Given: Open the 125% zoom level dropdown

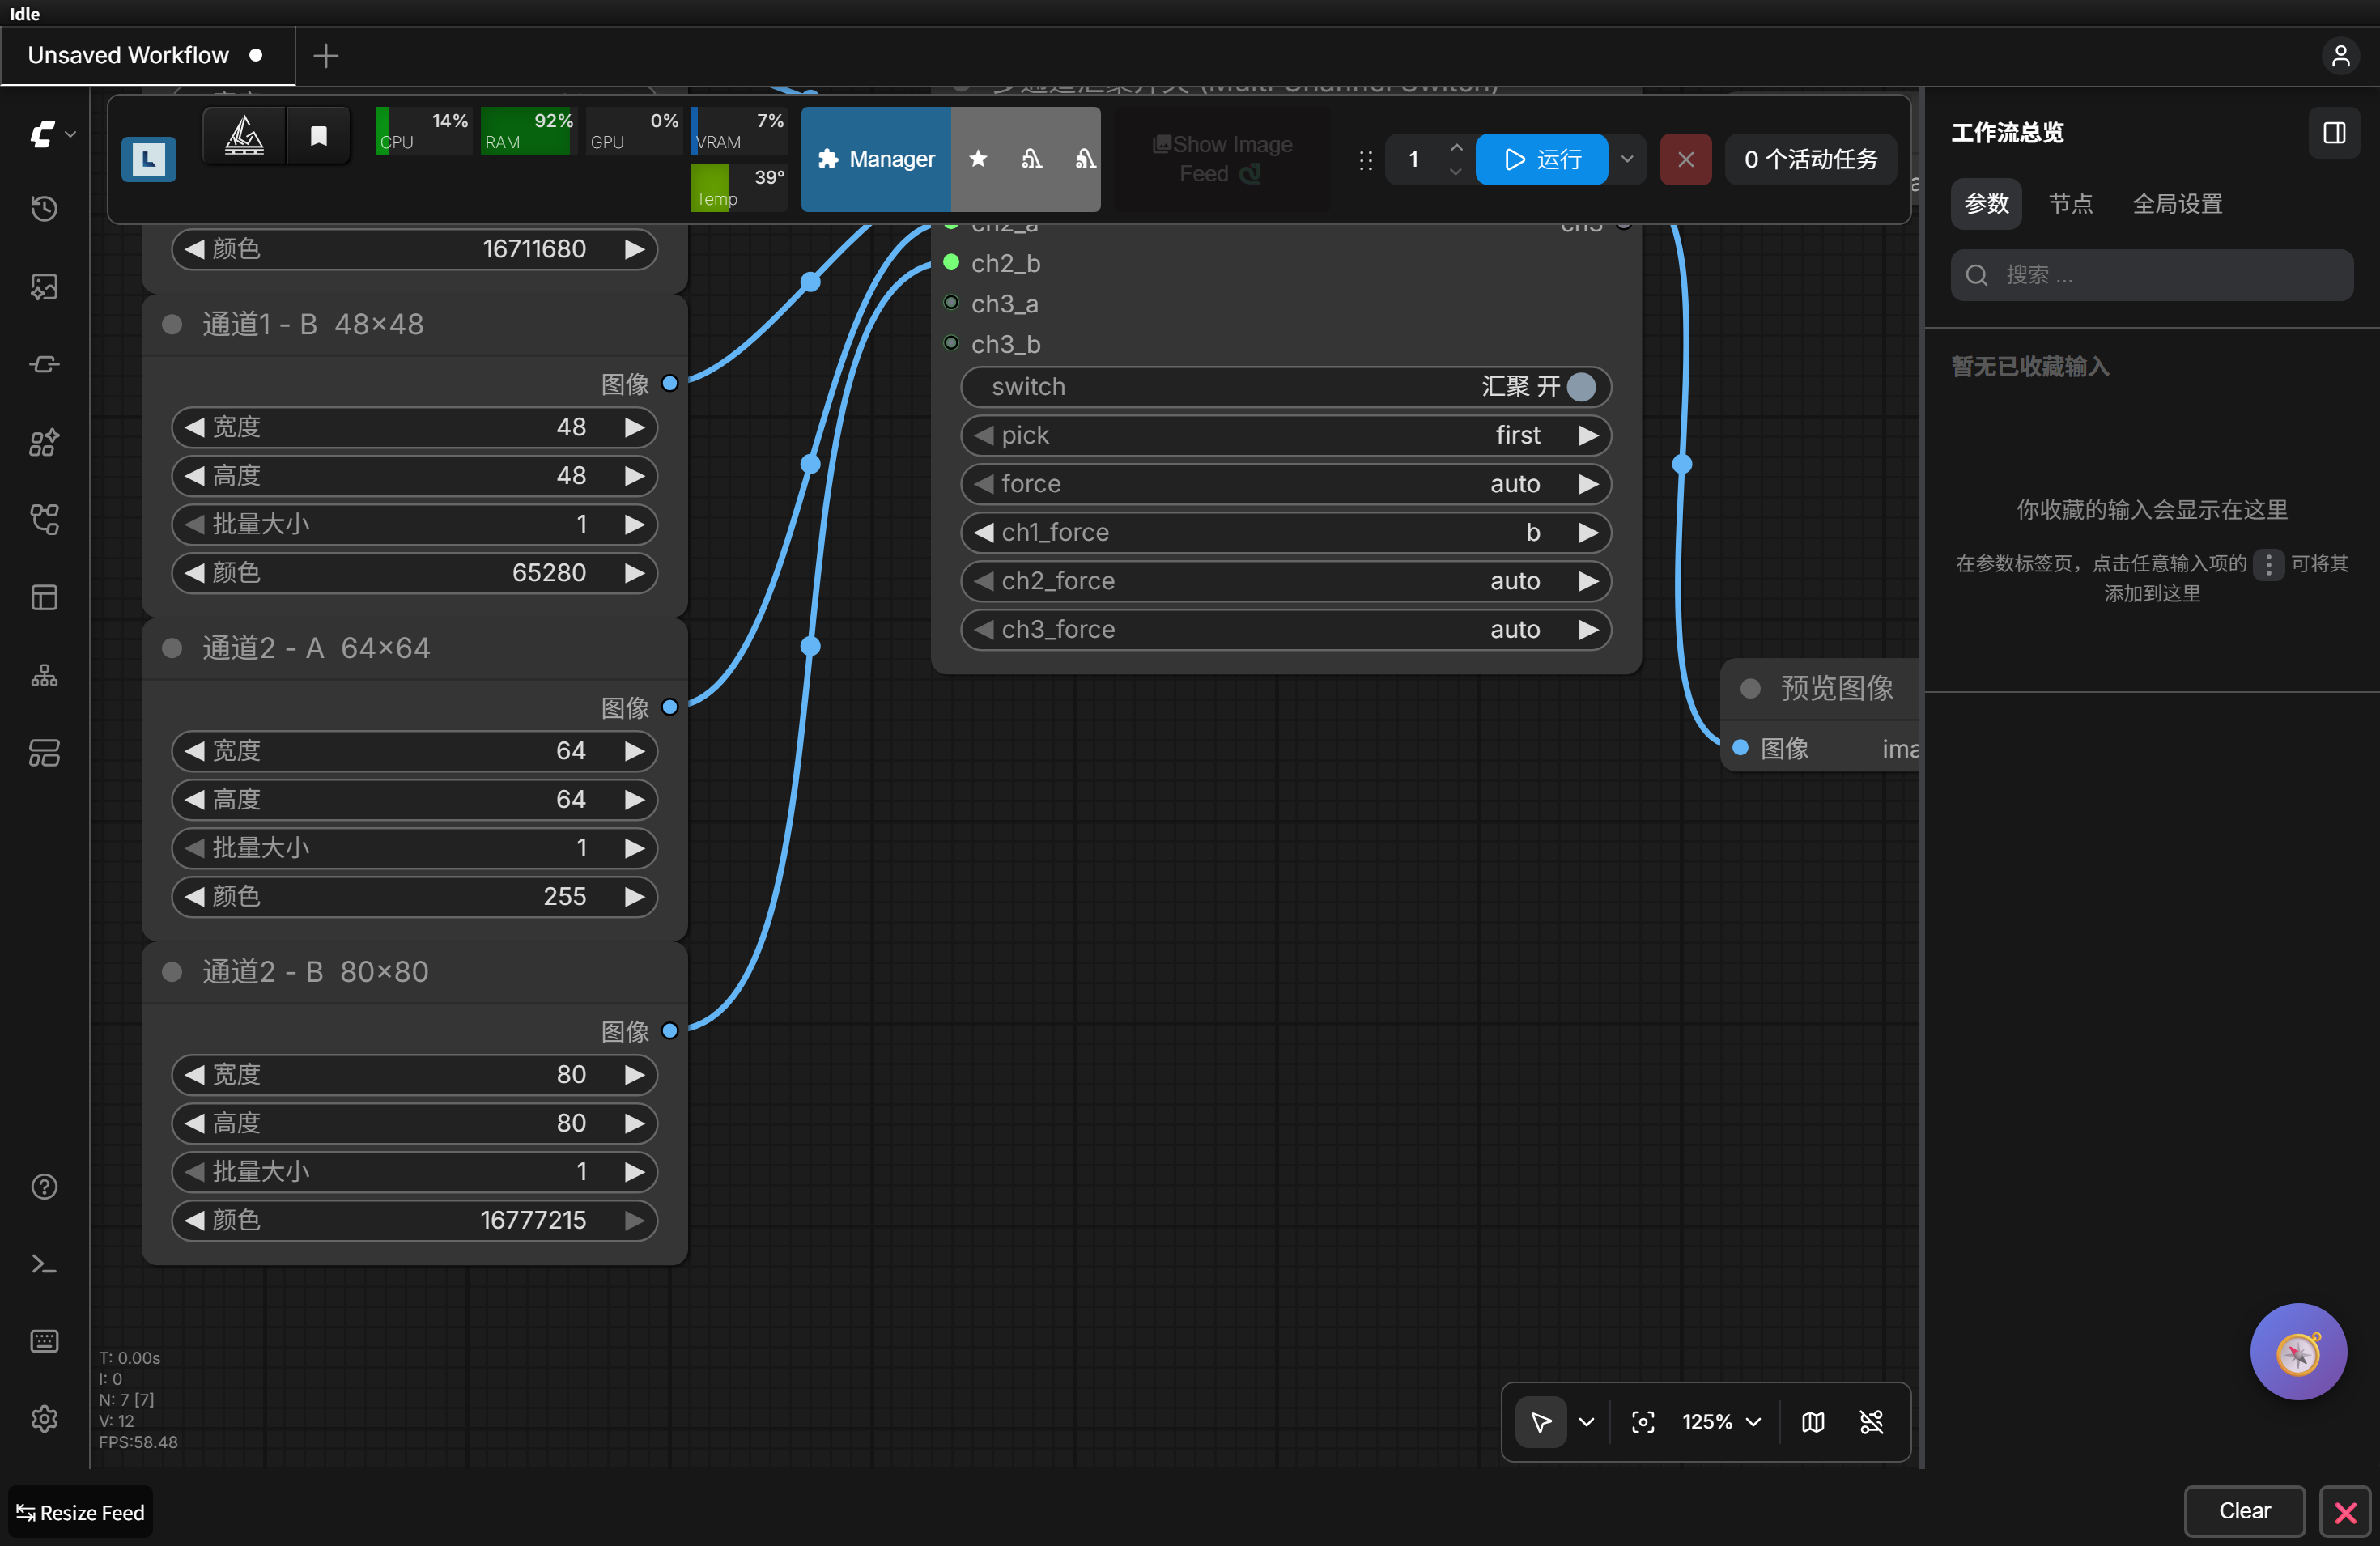Looking at the screenshot, I should pos(1721,1422).
